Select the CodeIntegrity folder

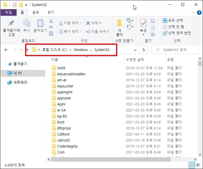(x=67, y=146)
